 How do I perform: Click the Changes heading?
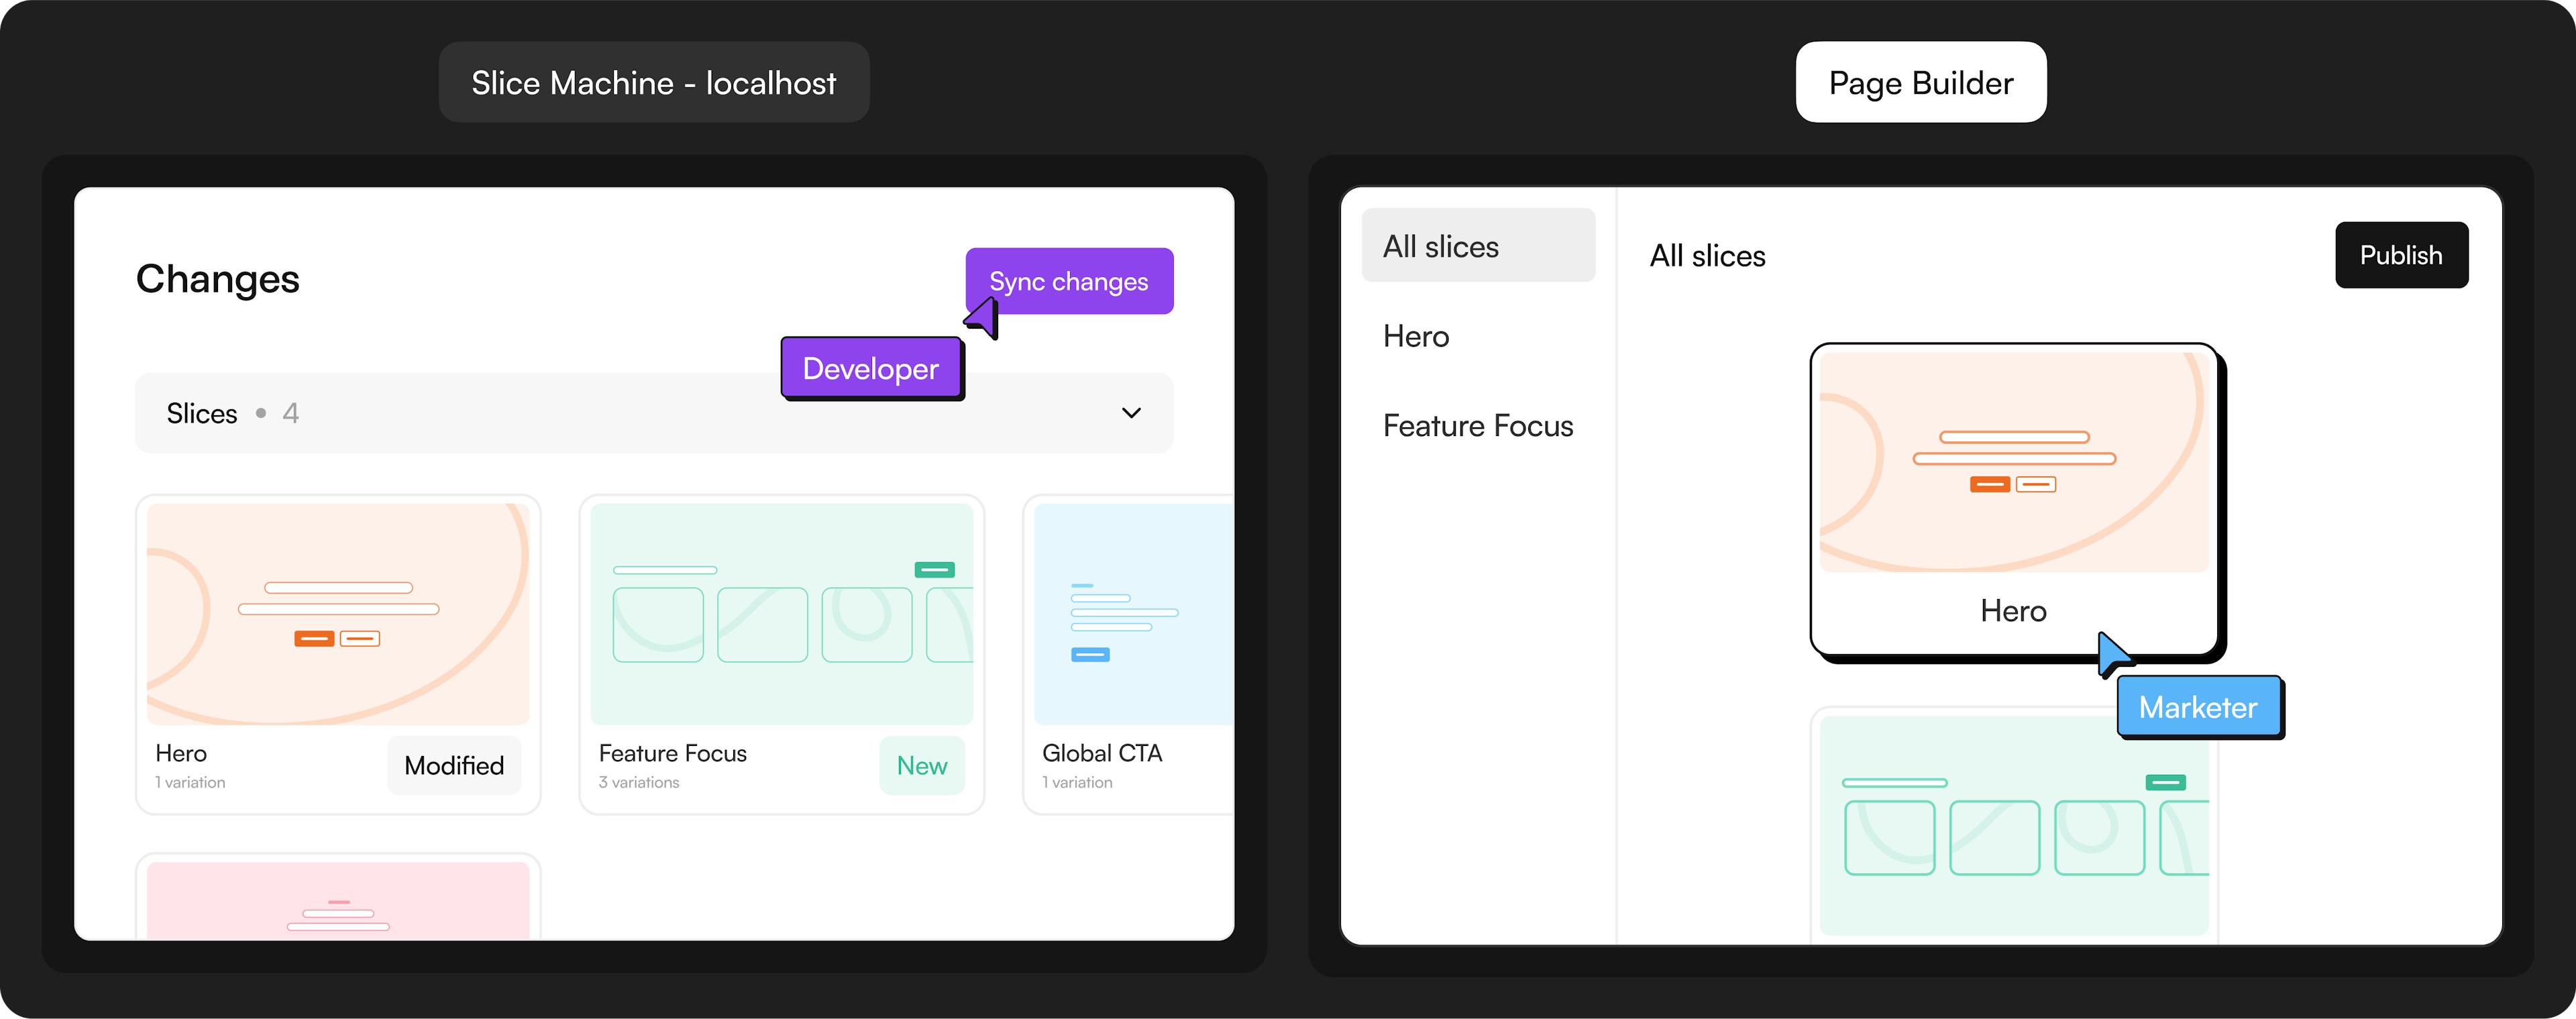click(217, 279)
